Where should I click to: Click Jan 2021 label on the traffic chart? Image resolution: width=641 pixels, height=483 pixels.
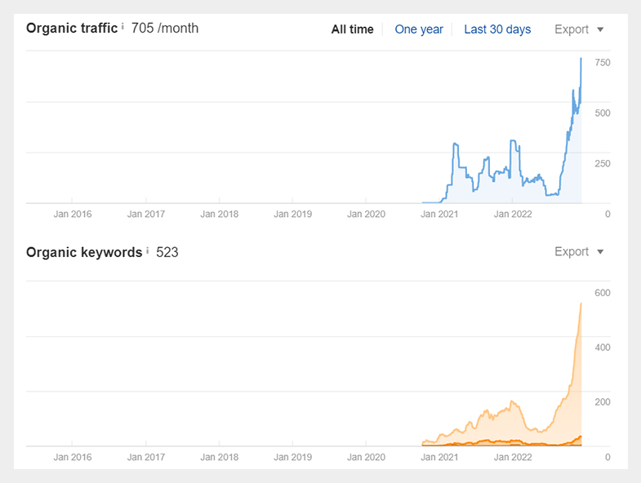coord(439,215)
